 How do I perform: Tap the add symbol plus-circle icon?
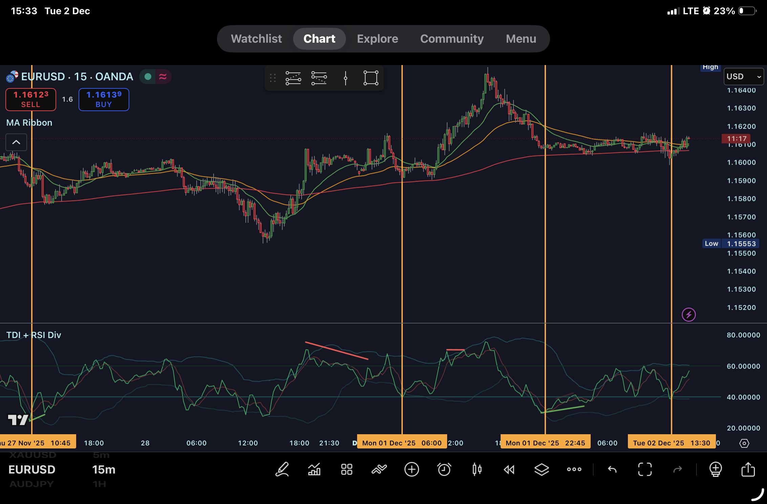coord(412,469)
